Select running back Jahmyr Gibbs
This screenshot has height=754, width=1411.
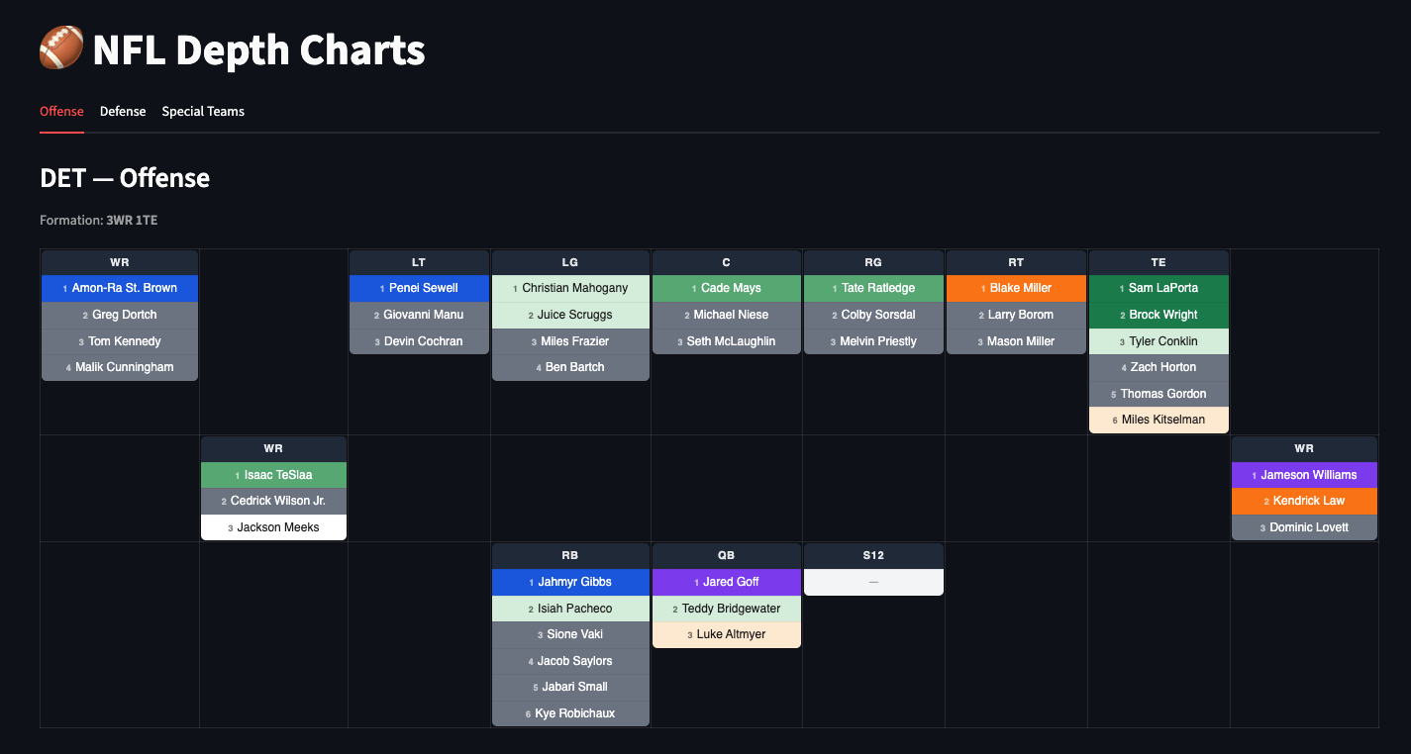pyautogui.click(x=570, y=582)
